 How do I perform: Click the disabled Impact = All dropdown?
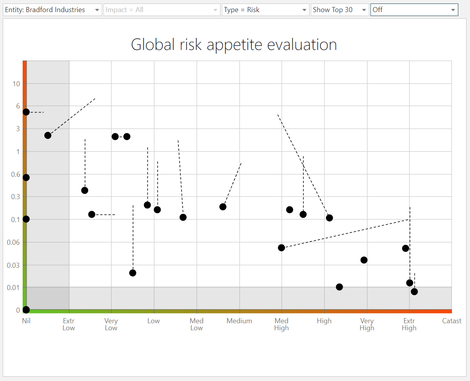pos(162,10)
